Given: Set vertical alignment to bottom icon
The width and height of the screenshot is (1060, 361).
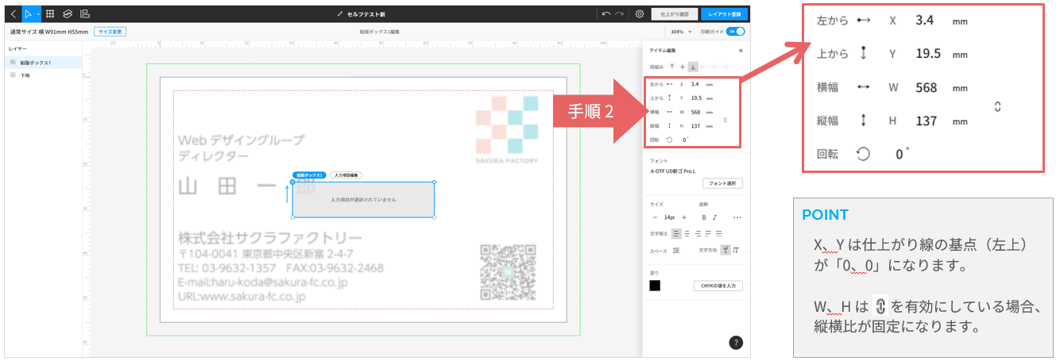Looking at the screenshot, I should click(693, 67).
